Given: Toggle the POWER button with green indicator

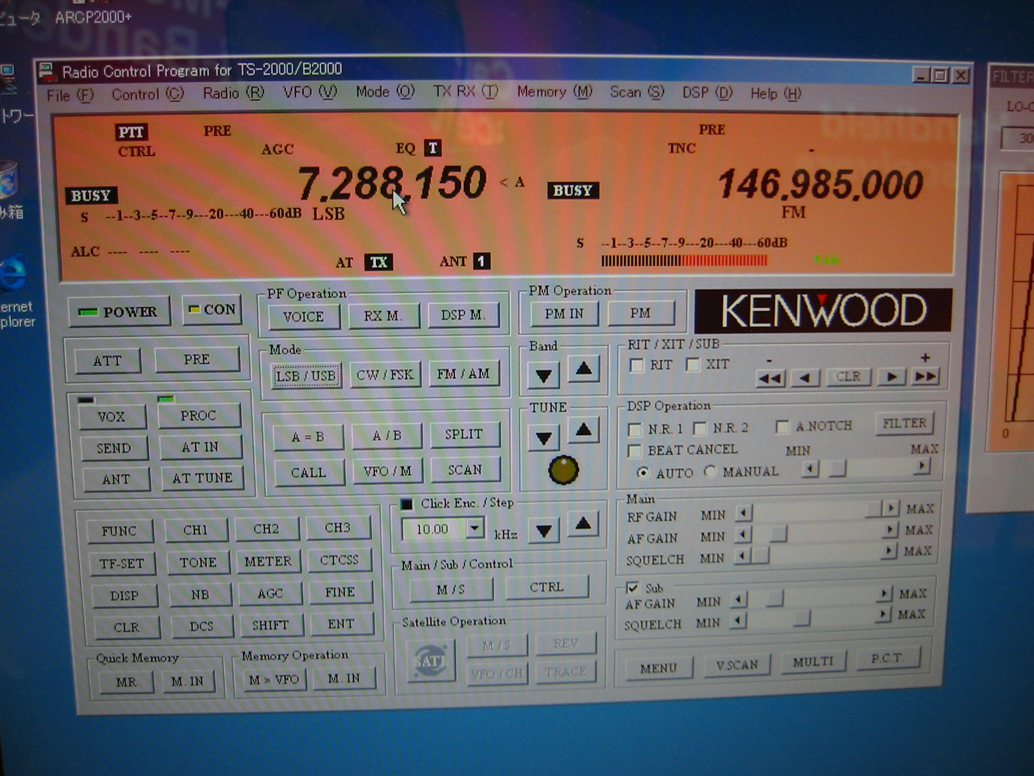Looking at the screenshot, I should [x=120, y=312].
